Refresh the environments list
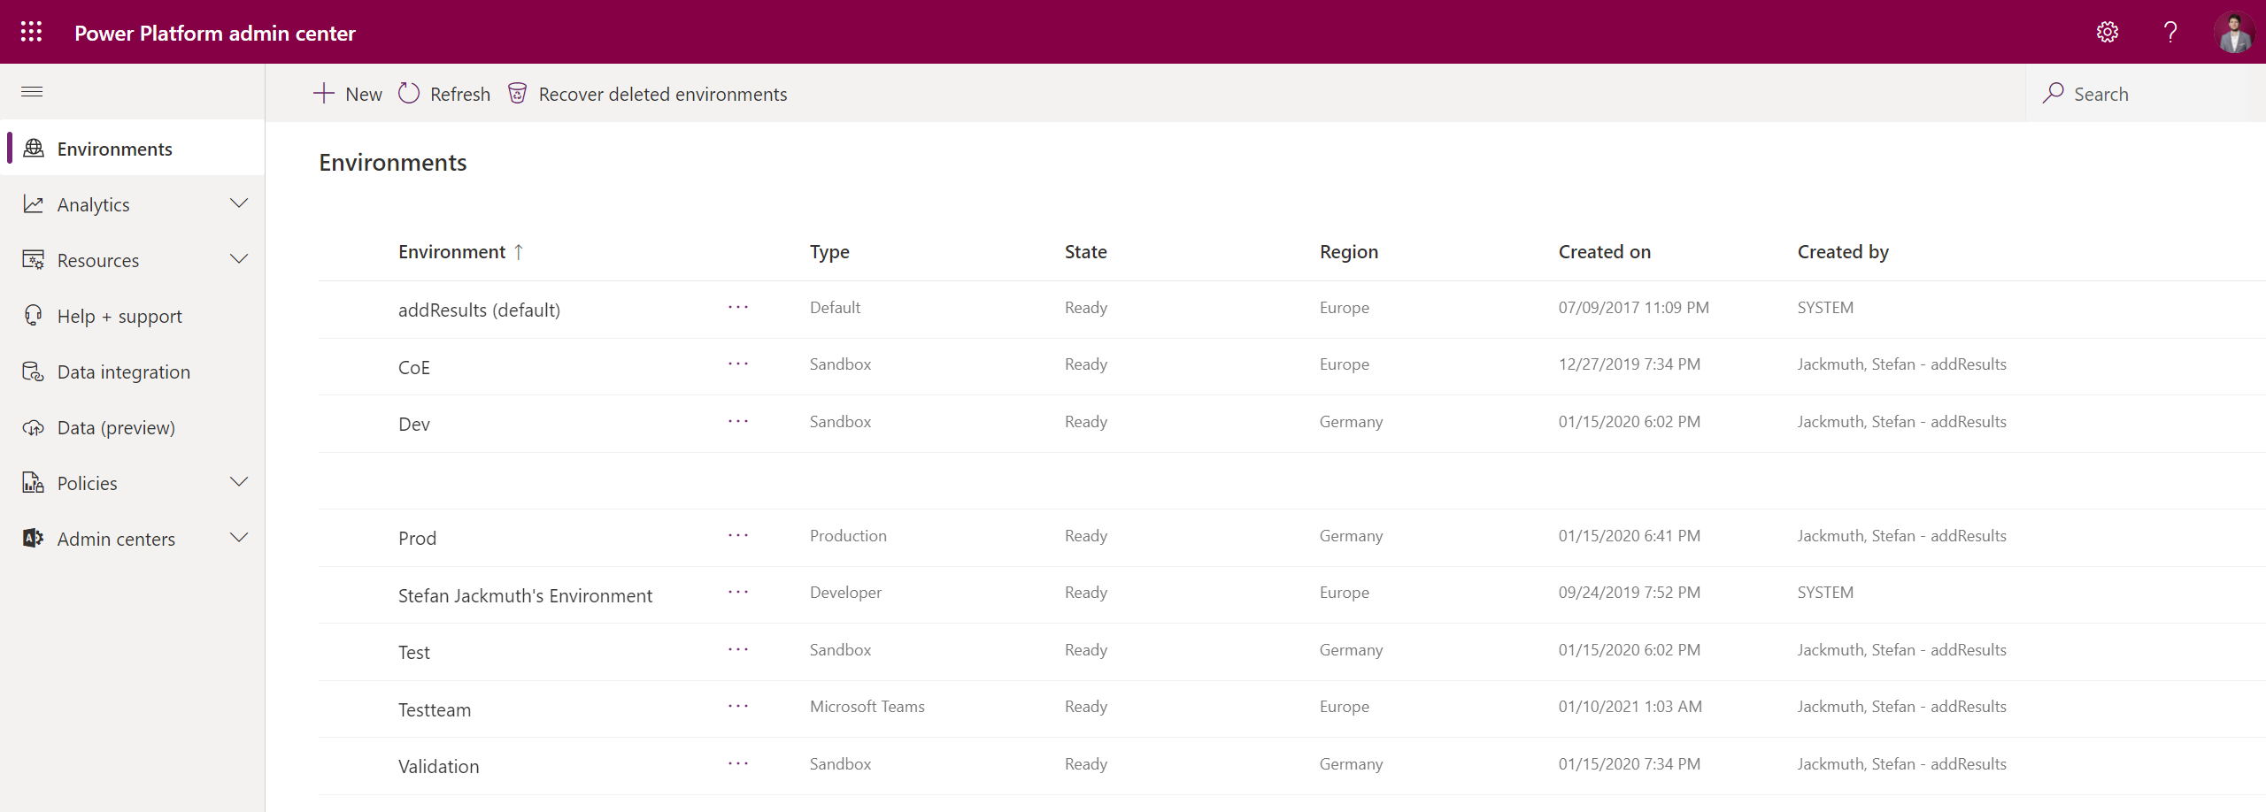This screenshot has height=812, width=2266. click(444, 94)
